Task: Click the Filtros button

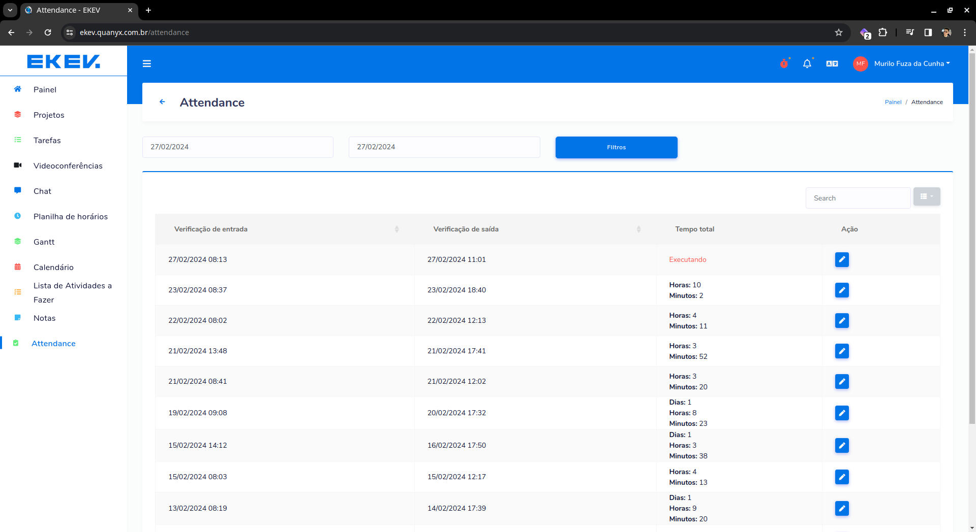Action: (x=616, y=147)
